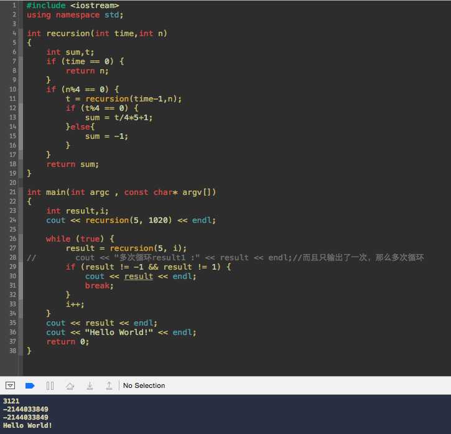Toggle the debug area hide button
The width and height of the screenshot is (451, 434).
coord(10,385)
